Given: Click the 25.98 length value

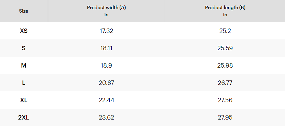Looking at the screenshot, I should (x=225, y=66).
